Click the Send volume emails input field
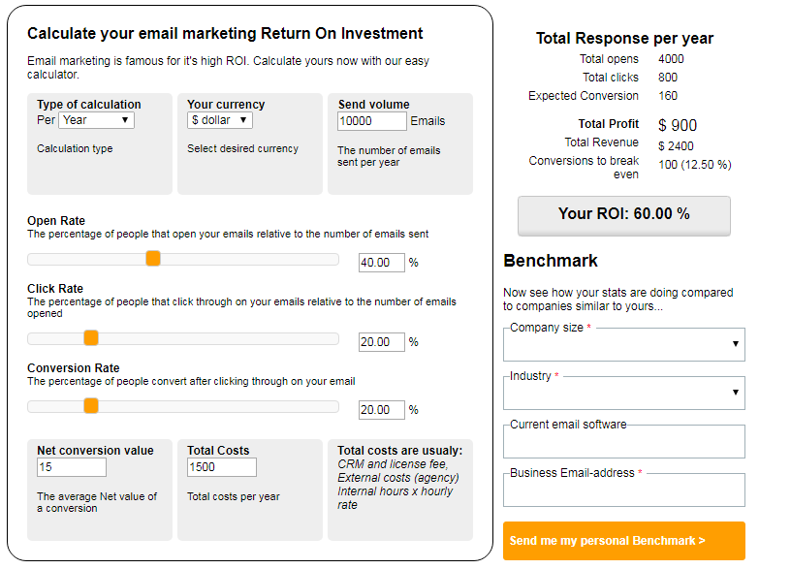 (372, 121)
